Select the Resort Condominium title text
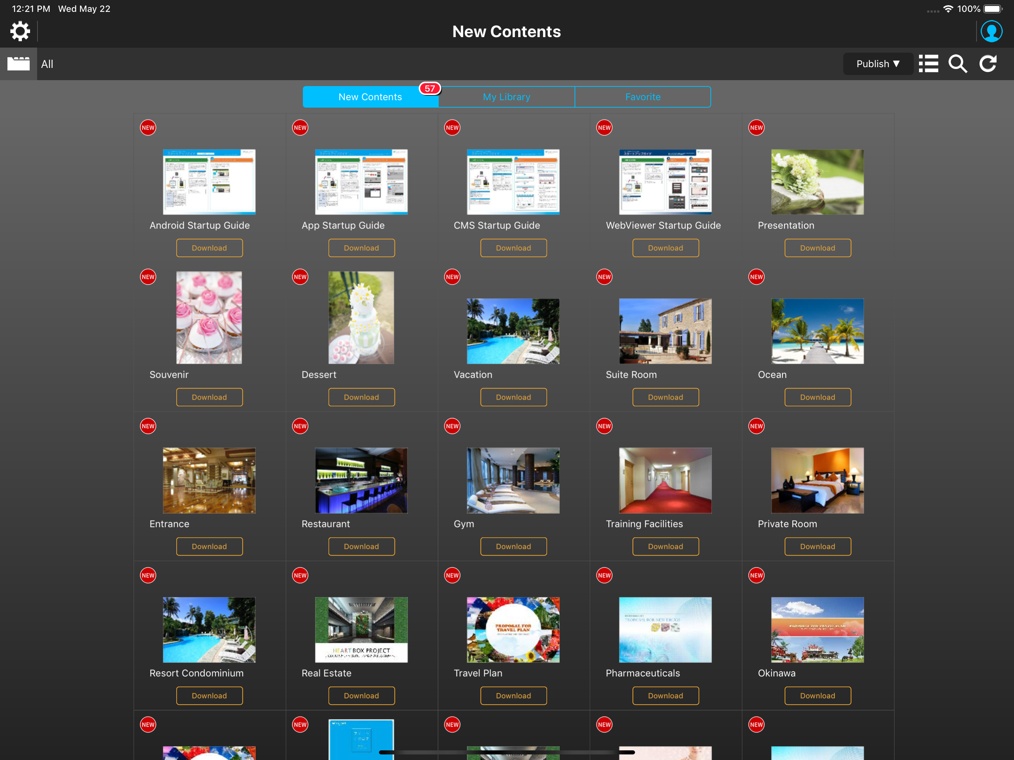The height and width of the screenshot is (760, 1014). pyautogui.click(x=196, y=673)
